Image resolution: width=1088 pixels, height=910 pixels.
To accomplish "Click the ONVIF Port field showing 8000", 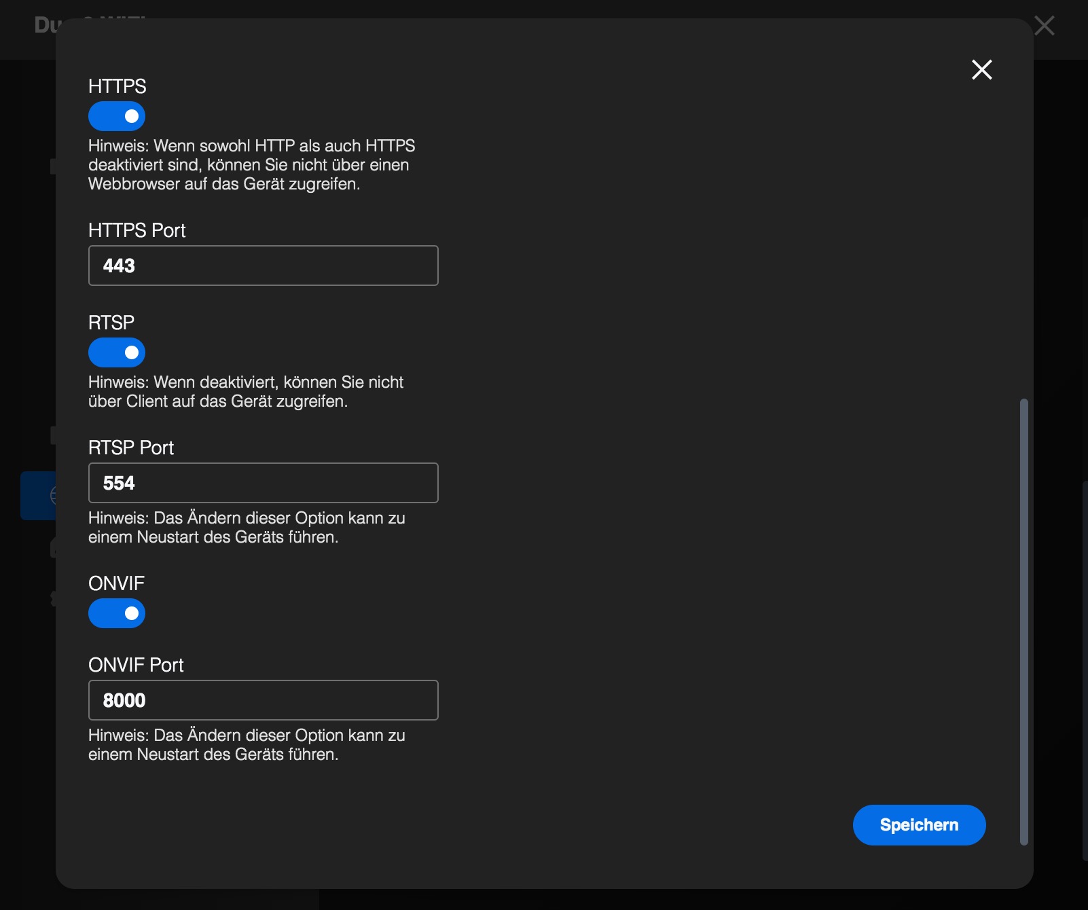I will 264,700.
